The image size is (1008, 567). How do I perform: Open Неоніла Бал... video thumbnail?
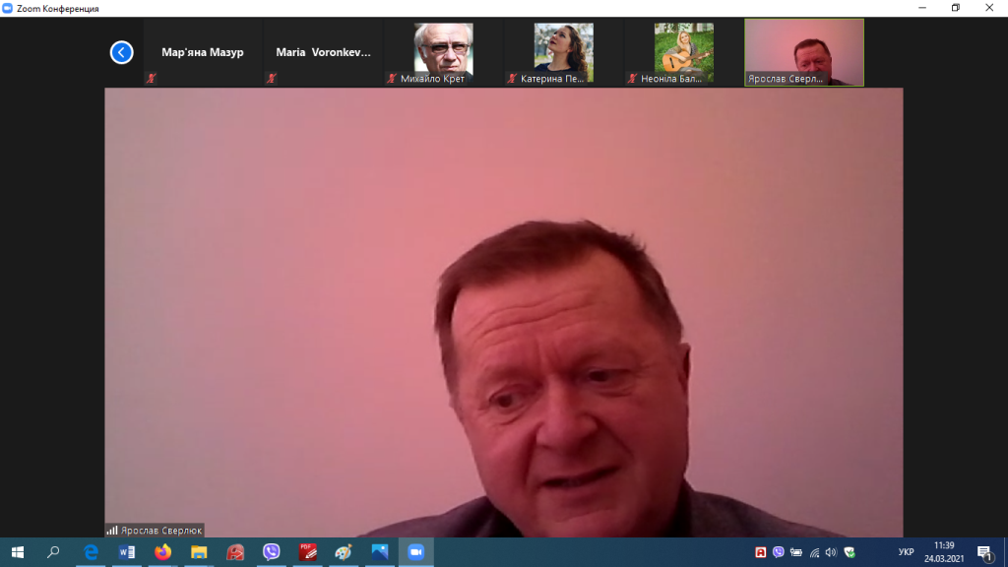point(683,52)
